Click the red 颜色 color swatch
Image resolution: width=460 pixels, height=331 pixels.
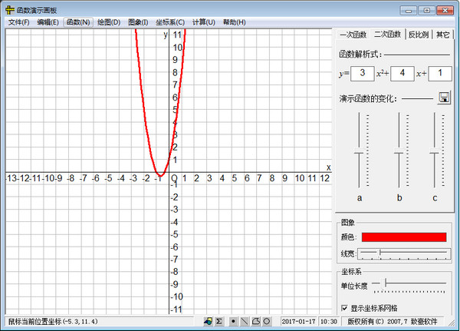[403, 237]
